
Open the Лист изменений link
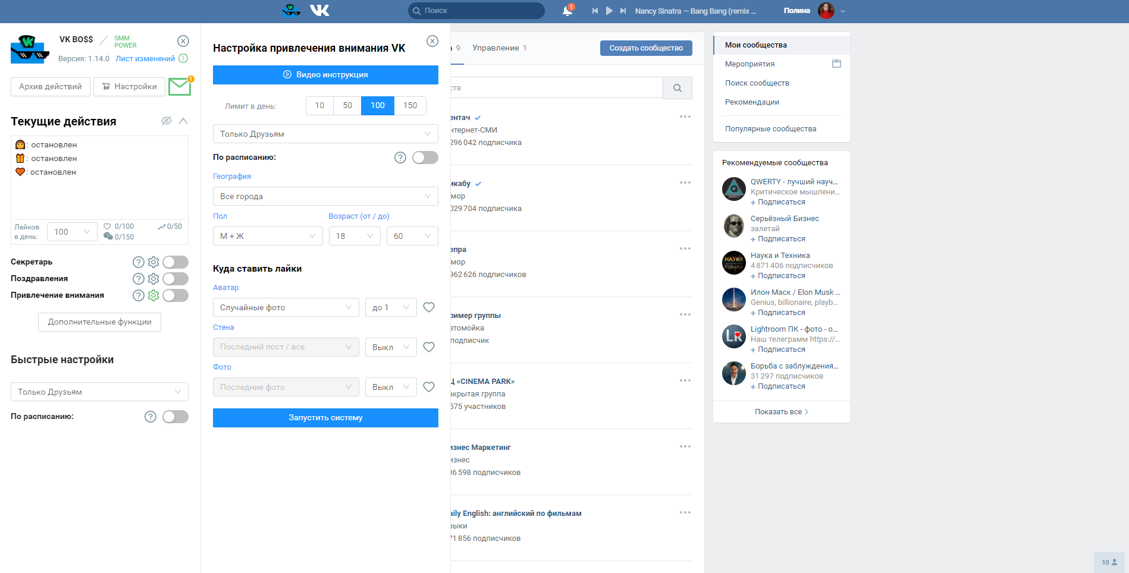click(x=146, y=59)
